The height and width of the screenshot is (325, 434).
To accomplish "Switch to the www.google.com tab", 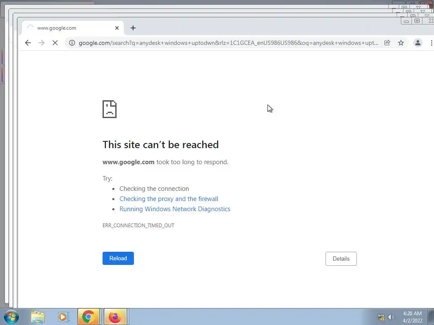I will pos(73,28).
